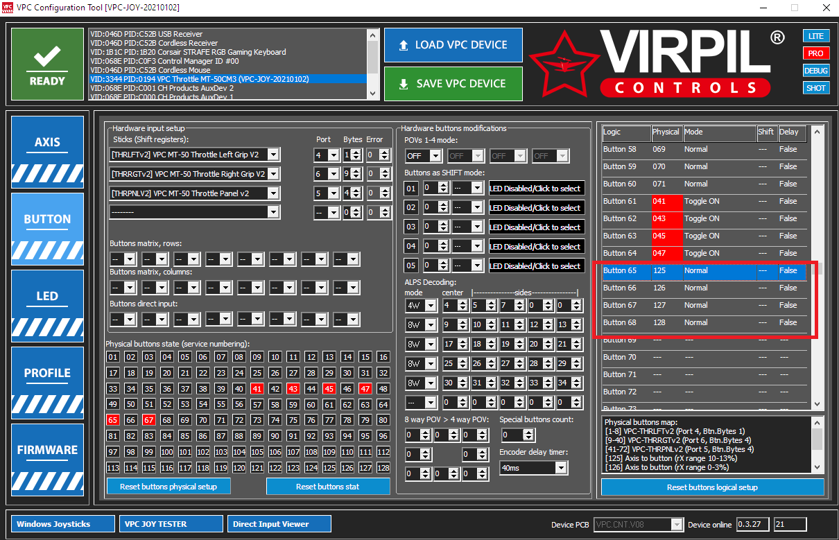This screenshot has width=839, height=540.
Task: Click LOAD VPC DEVICE upload button
Action: [x=453, y=45]
